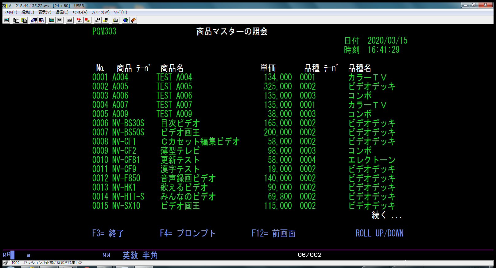Click the F3= 終了 function key label
496x268 pixels.
tap(108, 233)
